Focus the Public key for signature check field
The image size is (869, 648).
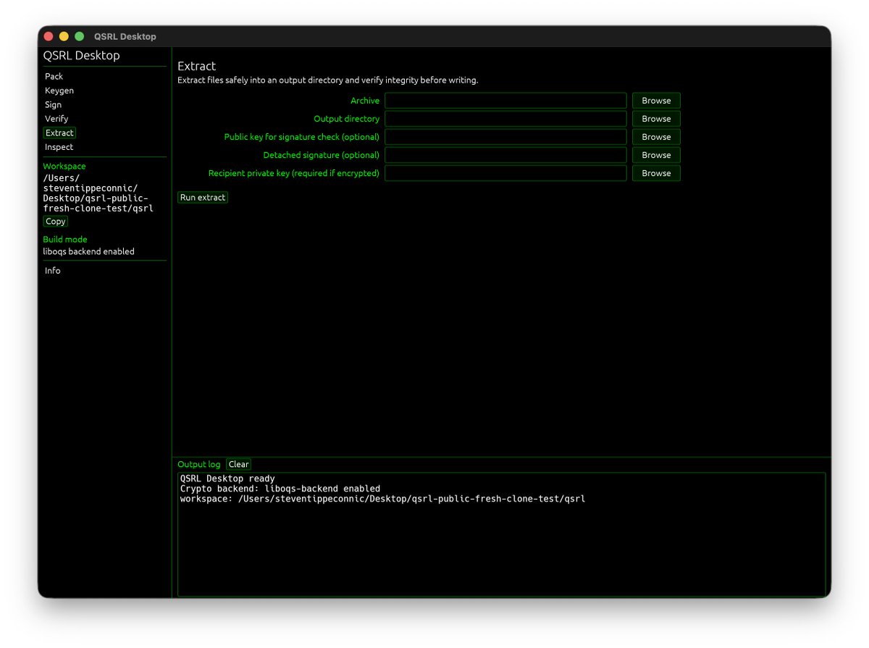point(505,137)
